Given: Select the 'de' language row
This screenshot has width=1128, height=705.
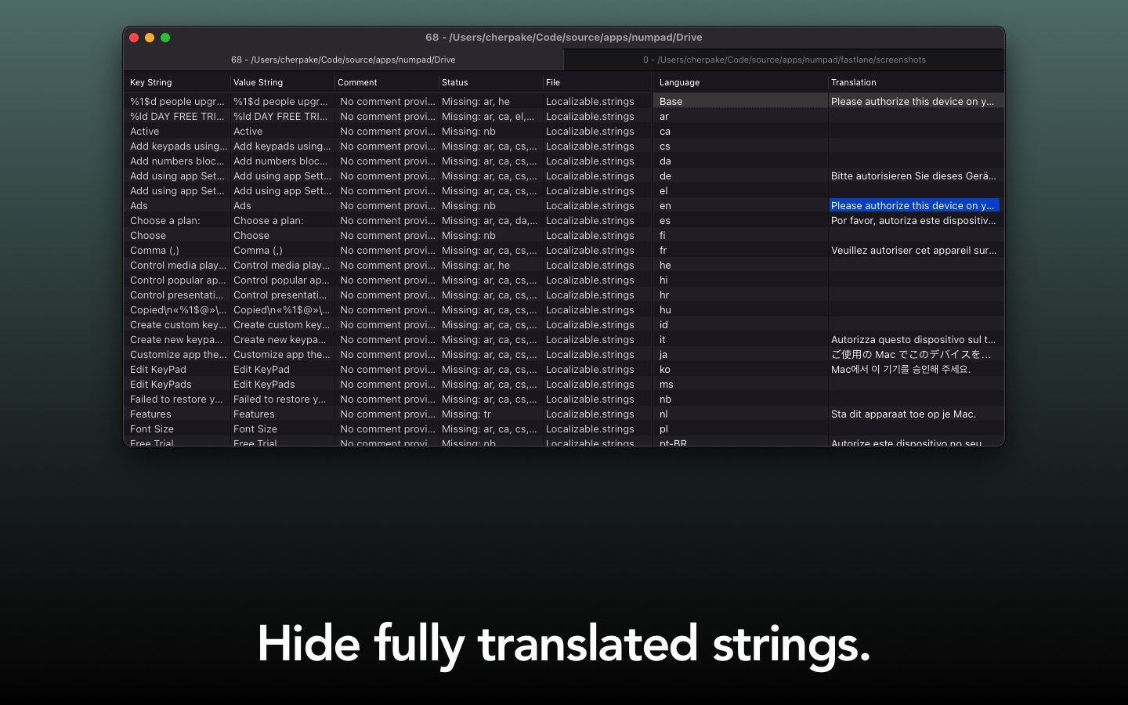Looking at the screenshot, I should pos(829,175).
